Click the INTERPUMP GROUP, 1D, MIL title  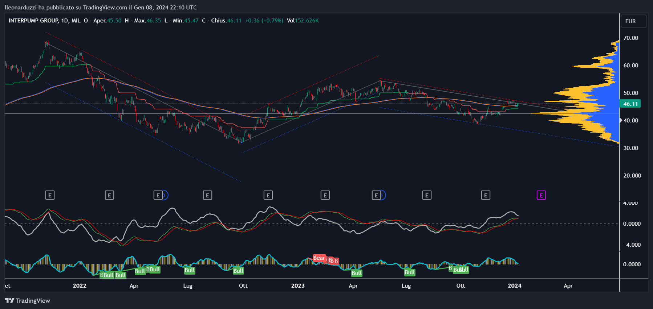coord(44,21)
